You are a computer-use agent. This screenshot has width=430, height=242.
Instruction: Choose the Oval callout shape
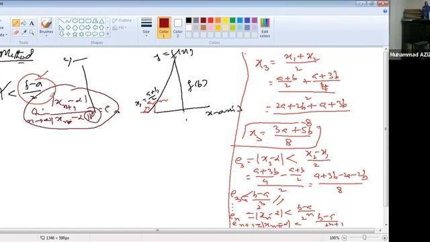(95, 34)
